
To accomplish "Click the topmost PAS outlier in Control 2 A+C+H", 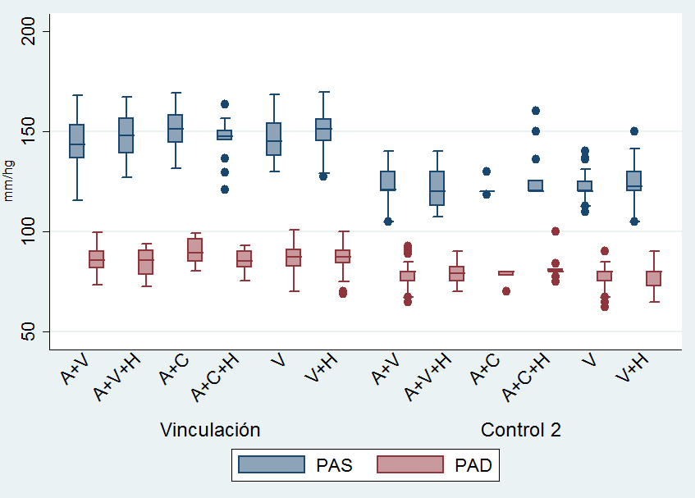I will (535, 111).
